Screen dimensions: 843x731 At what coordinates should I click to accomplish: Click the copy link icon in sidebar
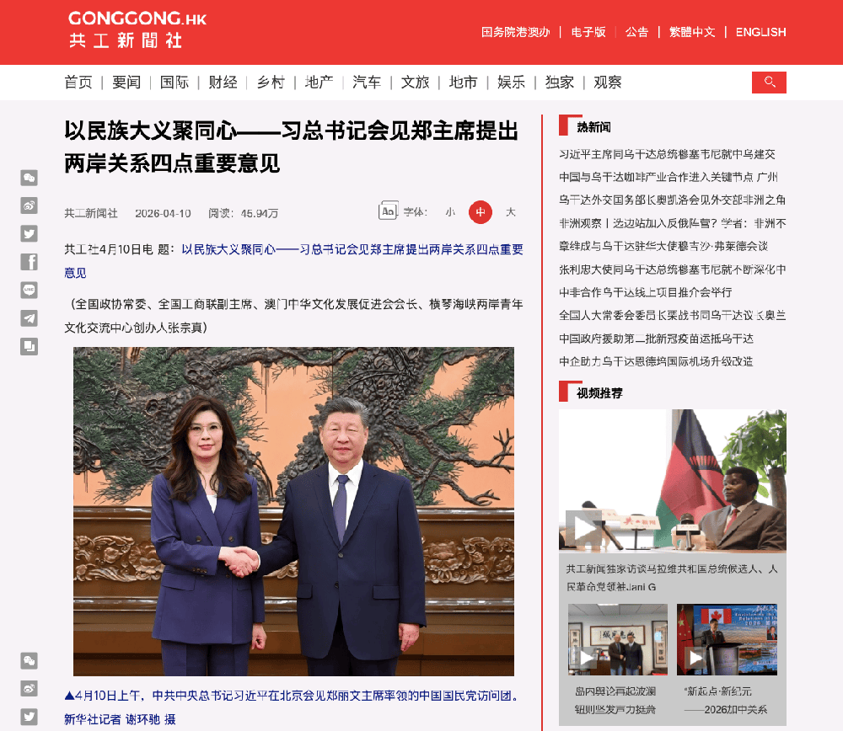point(30,346)
